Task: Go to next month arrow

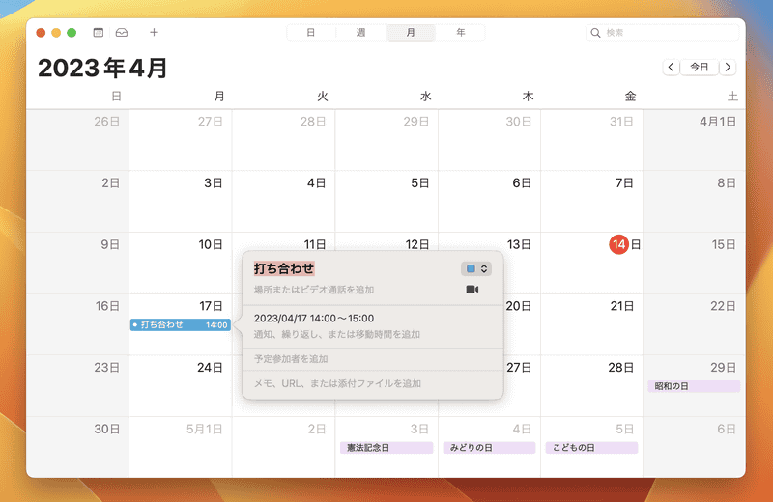Action: [728, 67]
